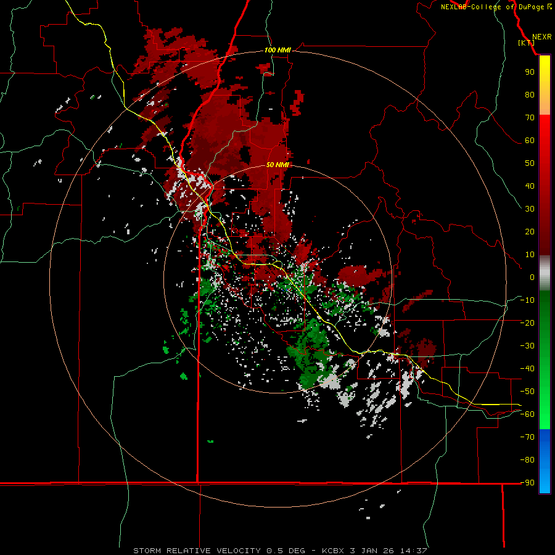Select the -80 knot scale label

pos(527,460)
